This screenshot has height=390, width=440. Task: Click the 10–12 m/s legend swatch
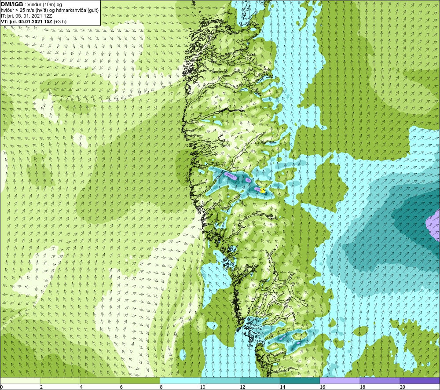pyautogui.click(x=220, y=380)
